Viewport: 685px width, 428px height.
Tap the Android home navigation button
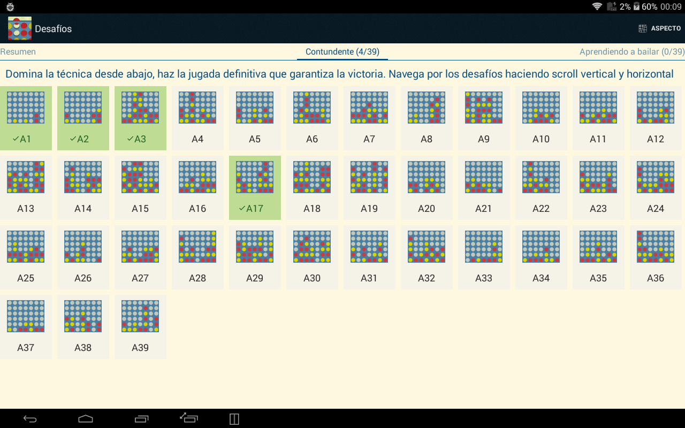coord(86,419)
